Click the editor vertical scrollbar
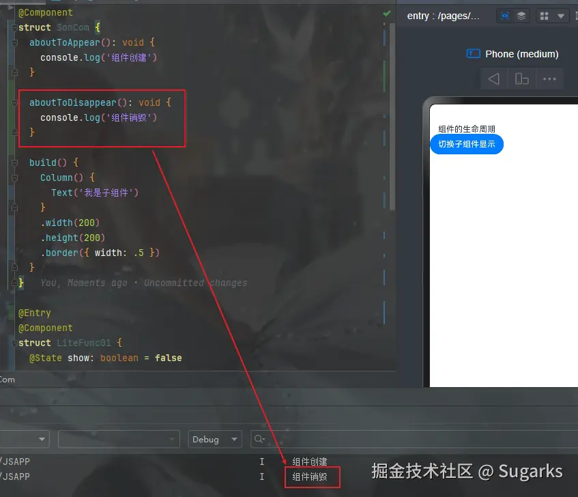Viewport: 578px width, 497px height. coord(392,117)
